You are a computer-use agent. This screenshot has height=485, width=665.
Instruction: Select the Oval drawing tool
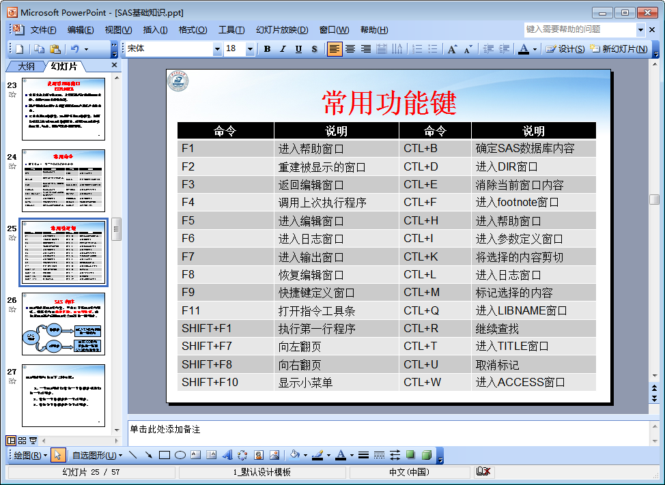coord(180,456)
